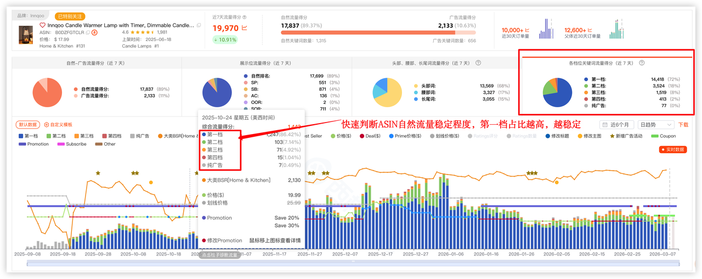The height and width of the screenshot is (279, 702).
Task: Click the 实时数据 badge
Action: (672, 149)
